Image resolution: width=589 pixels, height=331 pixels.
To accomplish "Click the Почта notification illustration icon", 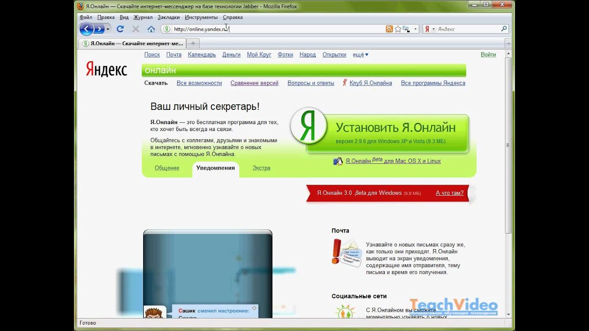I will click(346, 253).
